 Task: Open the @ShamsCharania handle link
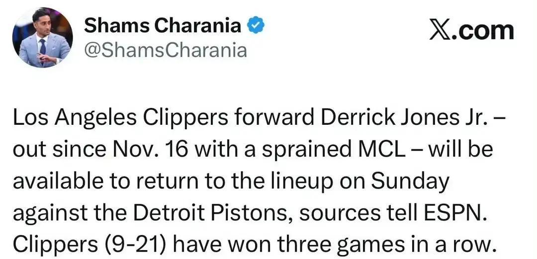point(166,50)
